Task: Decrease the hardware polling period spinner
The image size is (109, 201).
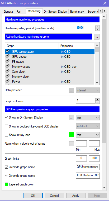Action: pyautogui.click(x=98, y=30)
